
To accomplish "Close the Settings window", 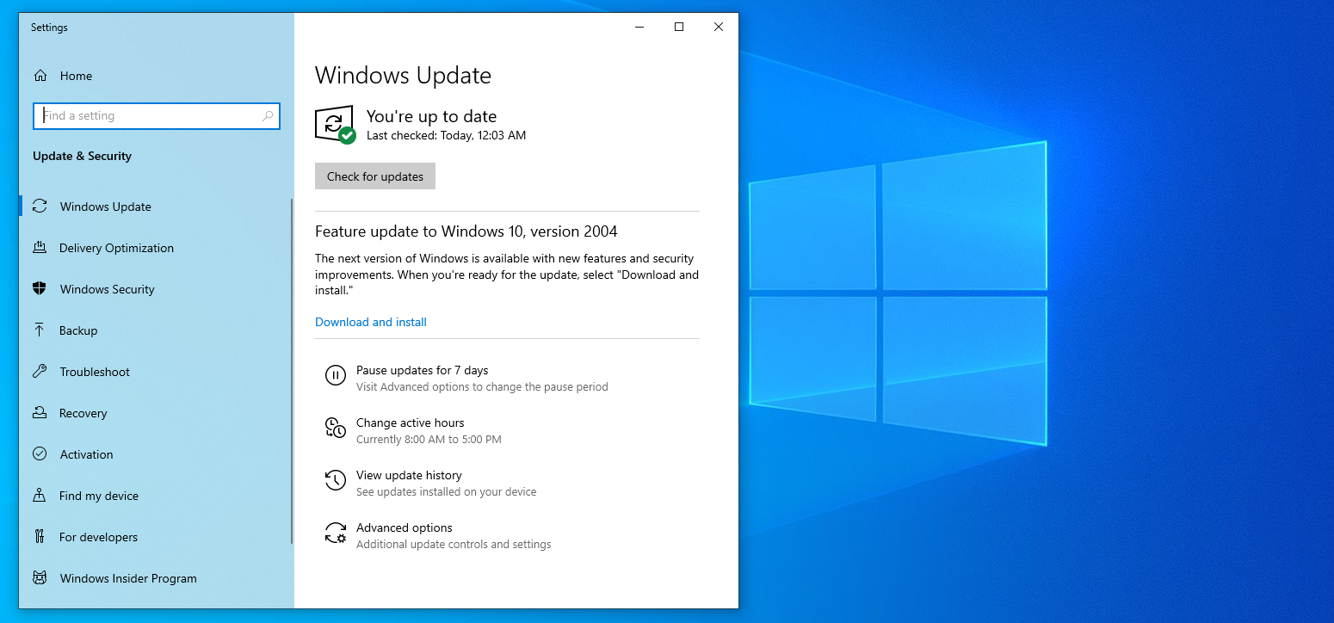I will point(719,27).
